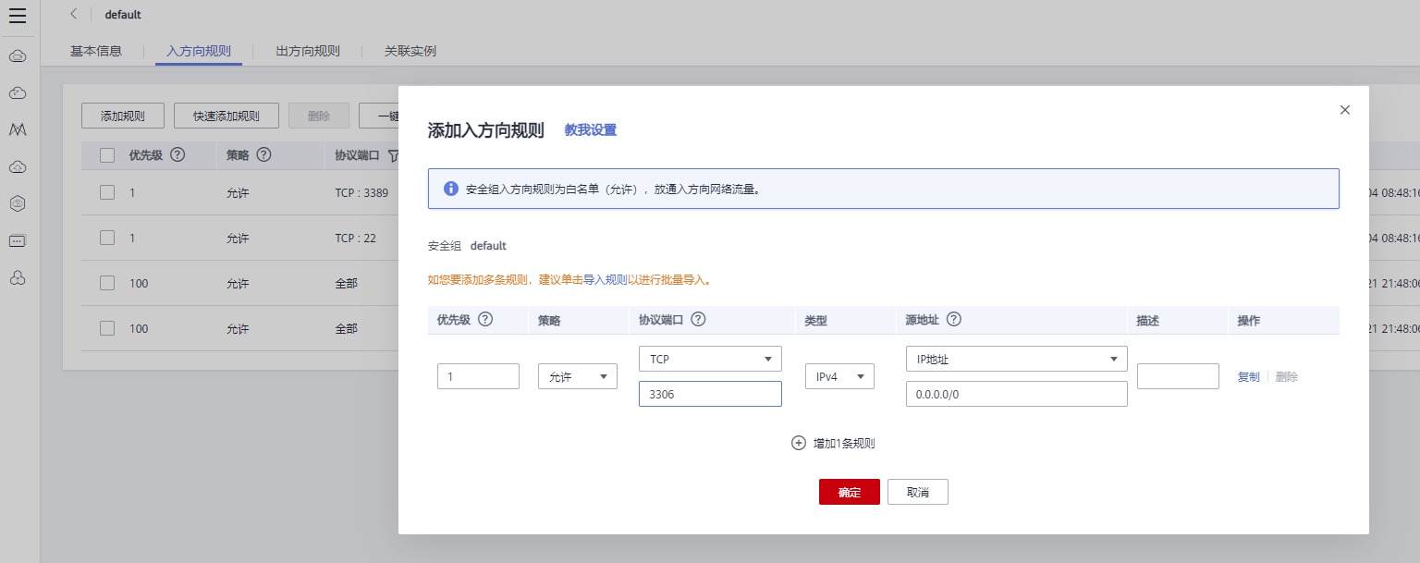Open the three-circles icon in sidebar
This screenshot has width=1420, height=563.
(18, 277)
